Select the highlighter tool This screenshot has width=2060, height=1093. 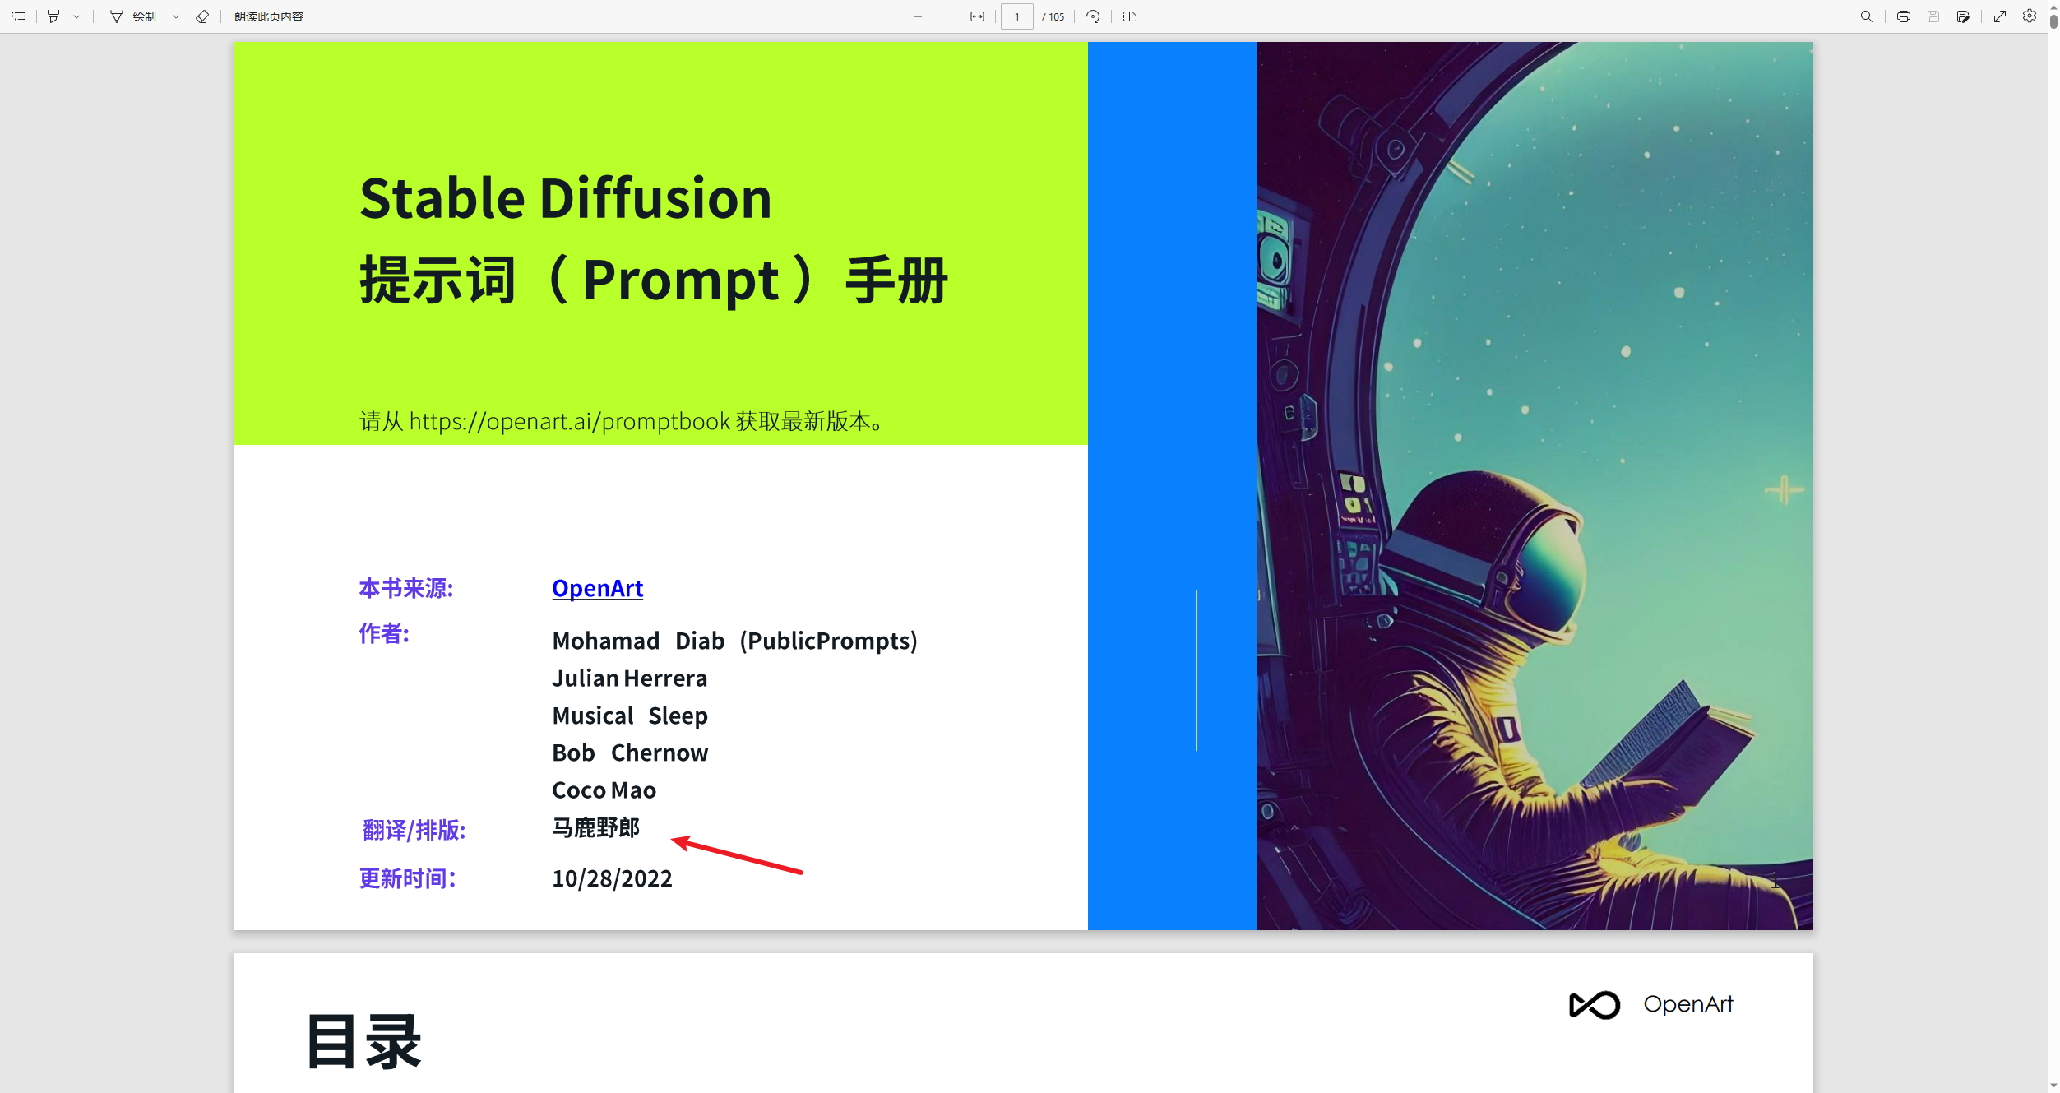(x=53, y=16)
